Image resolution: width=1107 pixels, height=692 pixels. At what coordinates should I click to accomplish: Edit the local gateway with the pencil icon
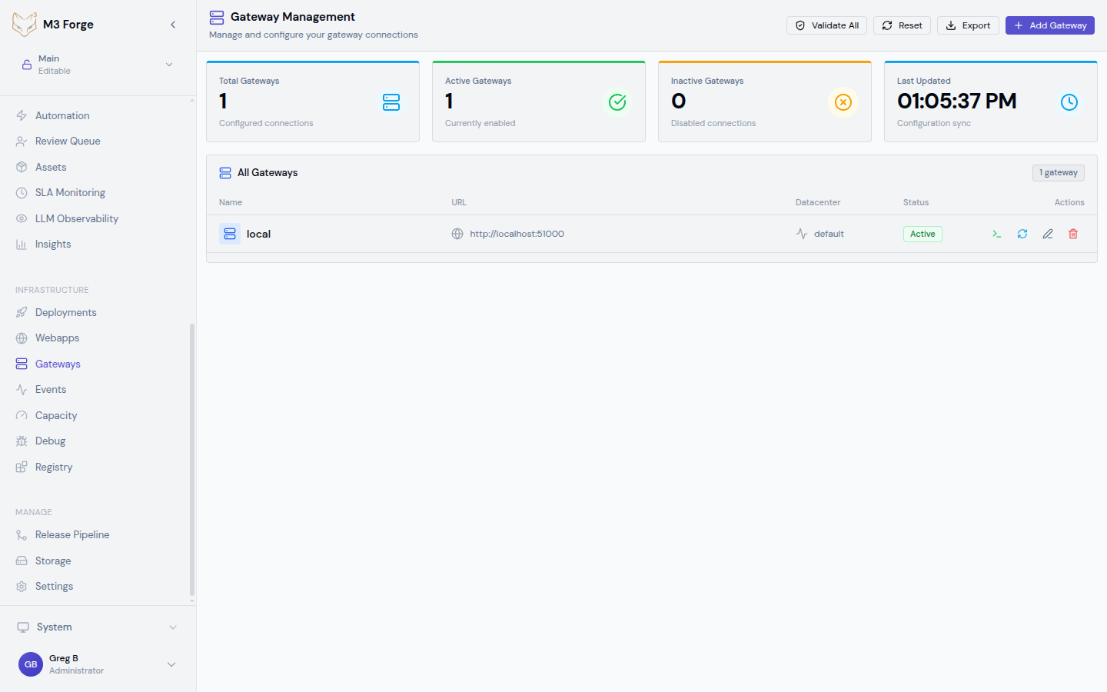1047,233
